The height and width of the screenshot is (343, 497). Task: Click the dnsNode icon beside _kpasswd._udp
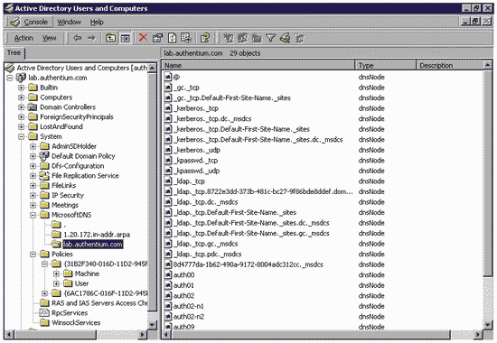168,171
